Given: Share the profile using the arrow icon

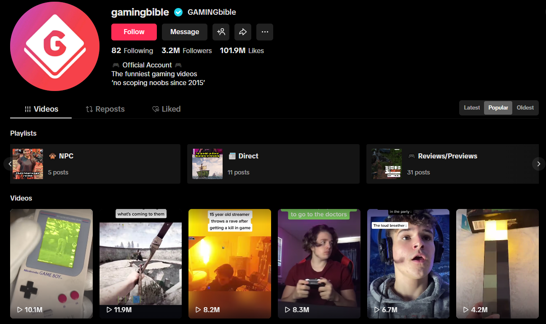Looking at the screenshot, I should pos(243,32).
